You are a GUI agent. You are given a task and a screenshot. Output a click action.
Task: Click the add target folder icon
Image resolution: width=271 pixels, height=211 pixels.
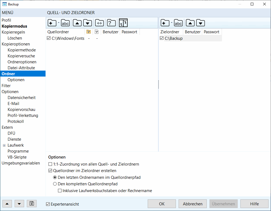(165, 23)
